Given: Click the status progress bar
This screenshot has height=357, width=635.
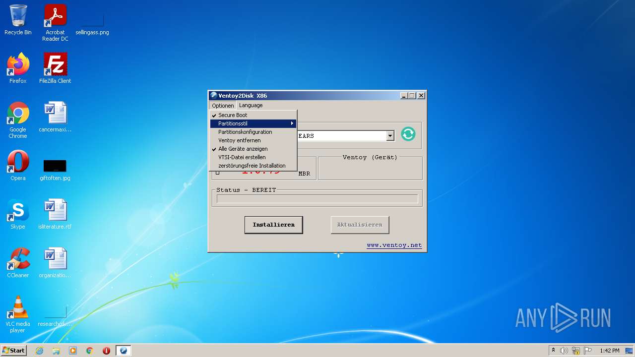Looking at the screenshot, I should [x=317, y=199].
